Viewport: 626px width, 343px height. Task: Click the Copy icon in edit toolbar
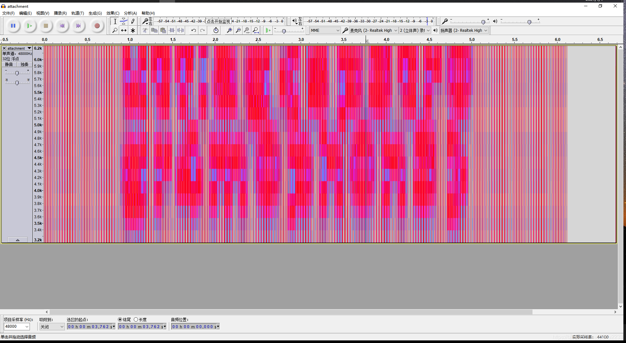point(154,30)
